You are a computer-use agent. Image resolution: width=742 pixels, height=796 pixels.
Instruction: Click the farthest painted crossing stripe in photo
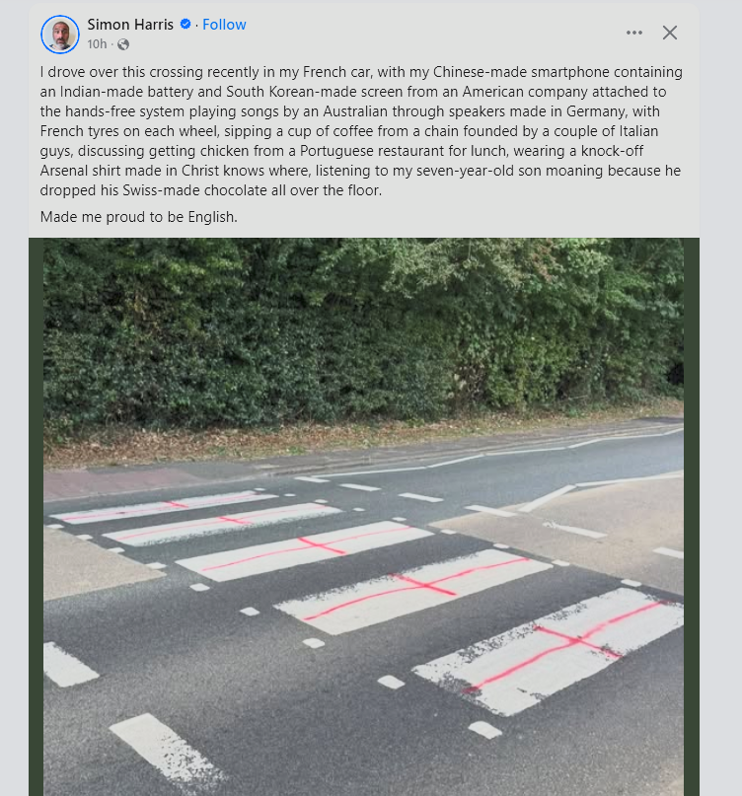(x=164, y=505)
